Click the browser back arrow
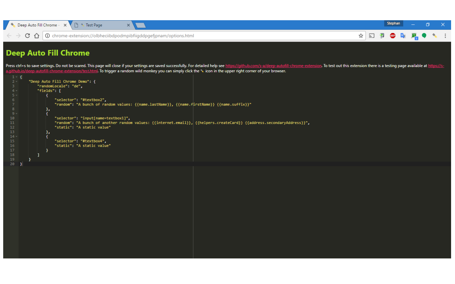The width and height of the screenshot is (455, 284). [x=9, y=35]
